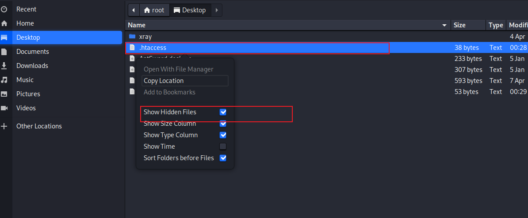528x218 pixels.
Task: Click the Name column sort arrow
Action: click(444, 26)
